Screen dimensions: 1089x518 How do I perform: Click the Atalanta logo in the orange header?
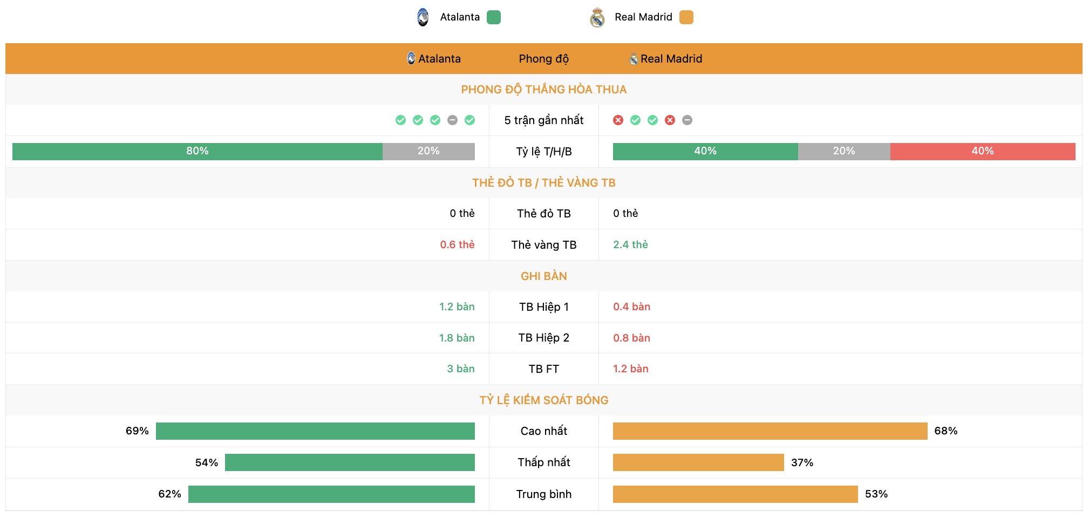click(x=411, y=58)
